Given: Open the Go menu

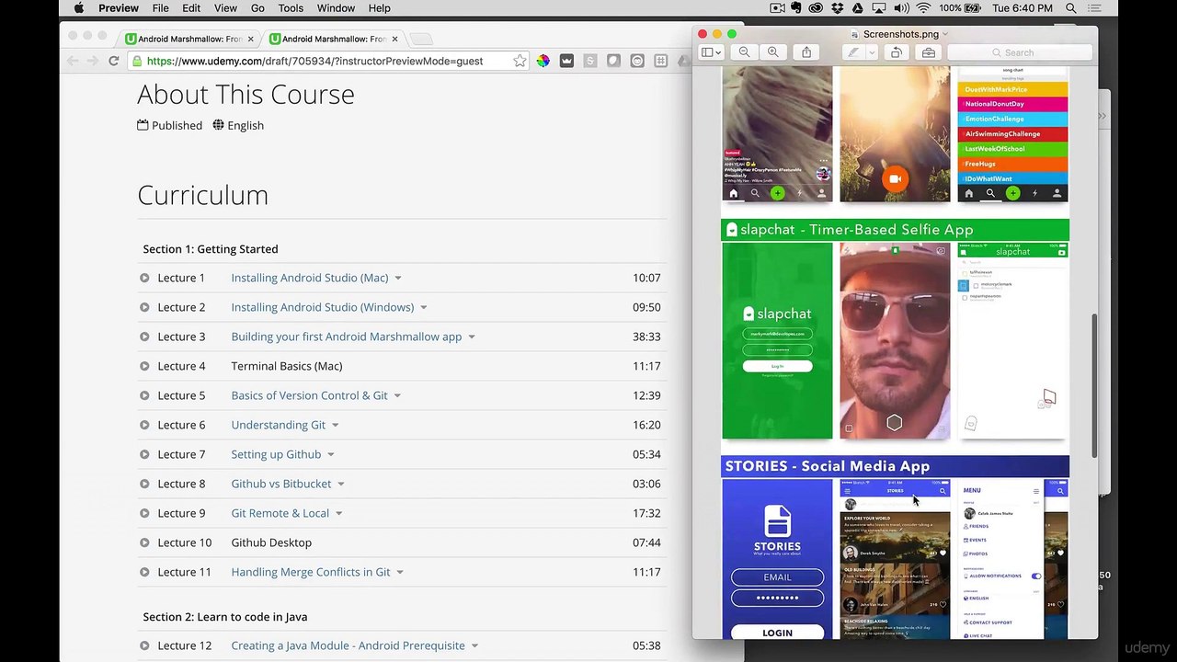Looking at the screenshot, I should [257, 8].
